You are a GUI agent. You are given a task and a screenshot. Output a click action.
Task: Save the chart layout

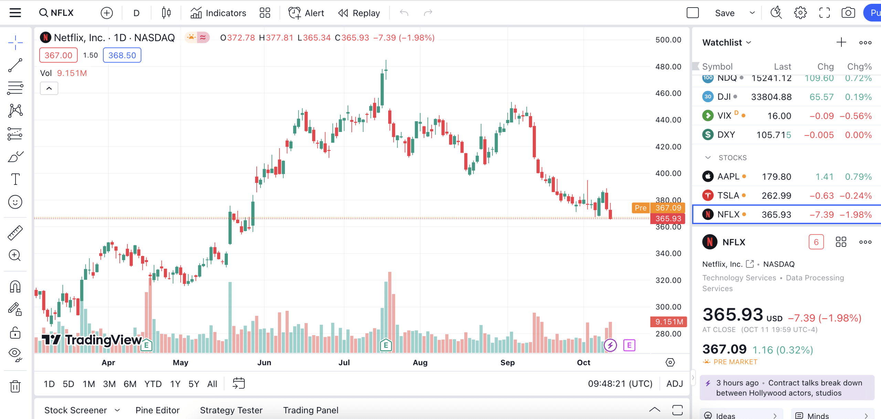coord(725,13)
